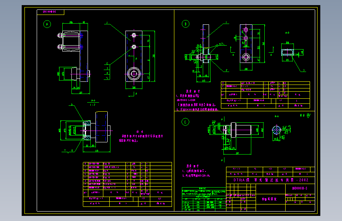Click the mirrored drawing number box at top-left corner
This screenshot has height=221, width=342.
tap(50, 12)
